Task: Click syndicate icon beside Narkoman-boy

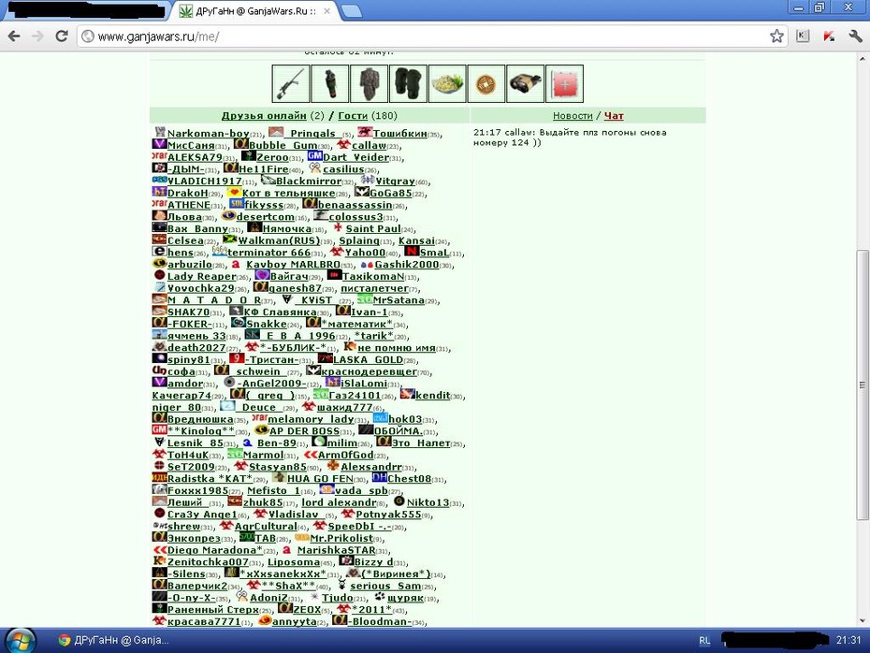Action: (160, 132)
